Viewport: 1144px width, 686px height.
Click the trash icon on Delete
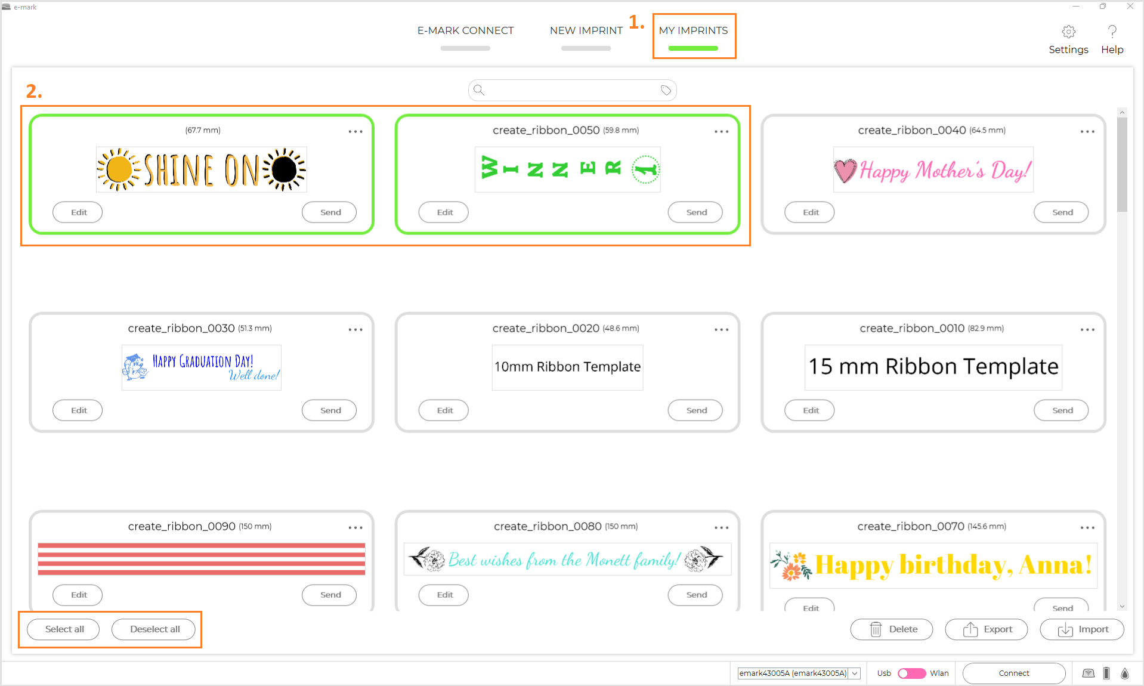[876, 629]
